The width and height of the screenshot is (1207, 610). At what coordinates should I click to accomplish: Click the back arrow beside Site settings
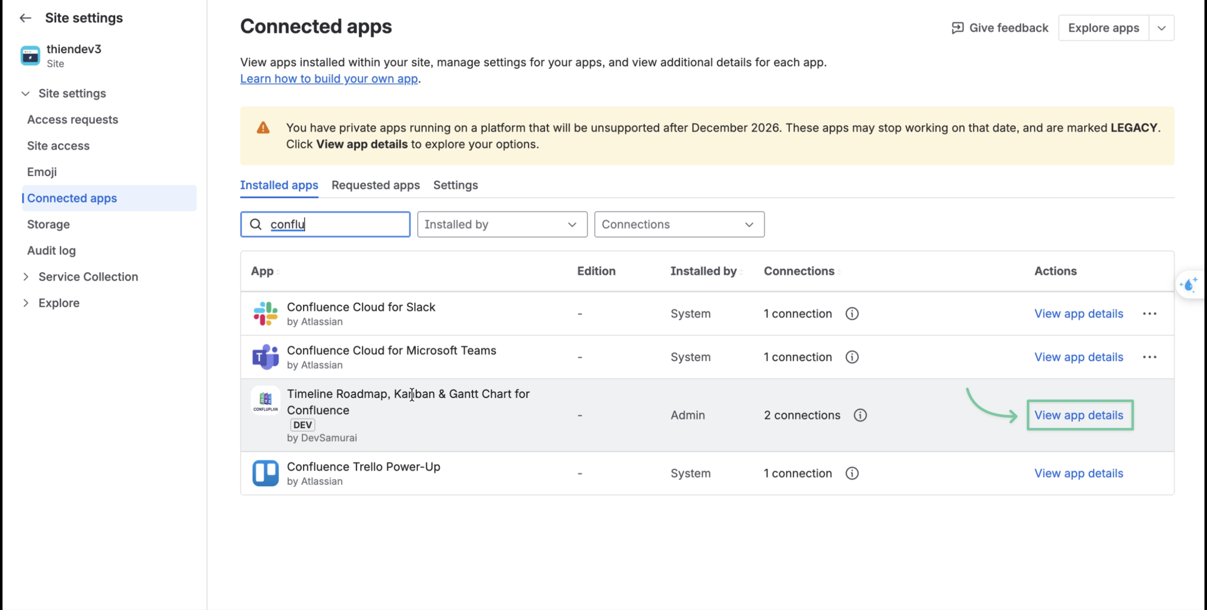(x=25, y=18)
